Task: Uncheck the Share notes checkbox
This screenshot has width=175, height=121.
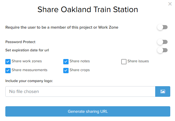Action: (x=66, y=62)
